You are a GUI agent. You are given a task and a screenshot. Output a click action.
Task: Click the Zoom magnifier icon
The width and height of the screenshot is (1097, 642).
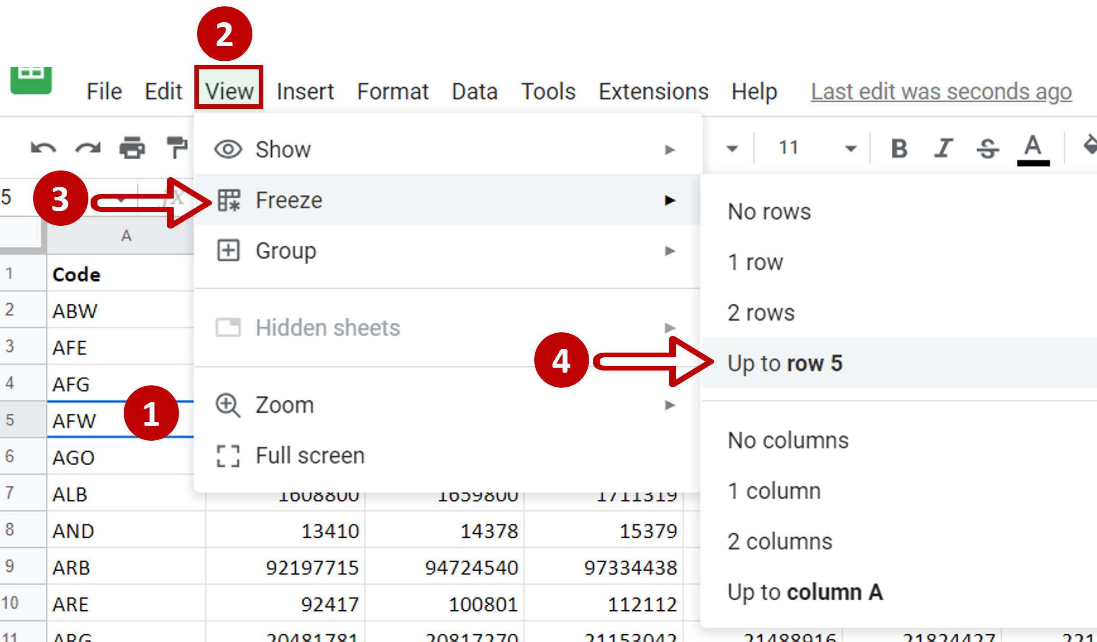[x=228, y=405]
